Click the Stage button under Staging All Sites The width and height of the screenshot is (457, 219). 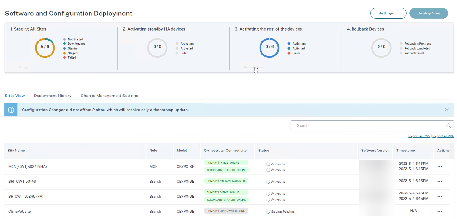(x=24, y=67)
